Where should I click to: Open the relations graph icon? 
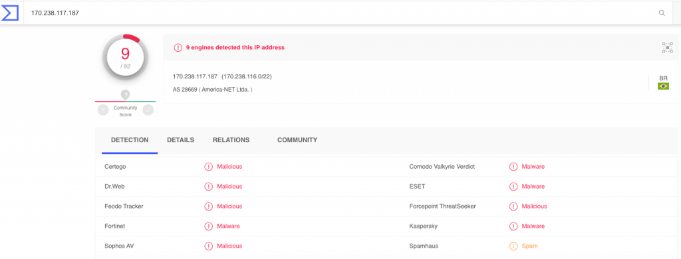click(667, 48)
